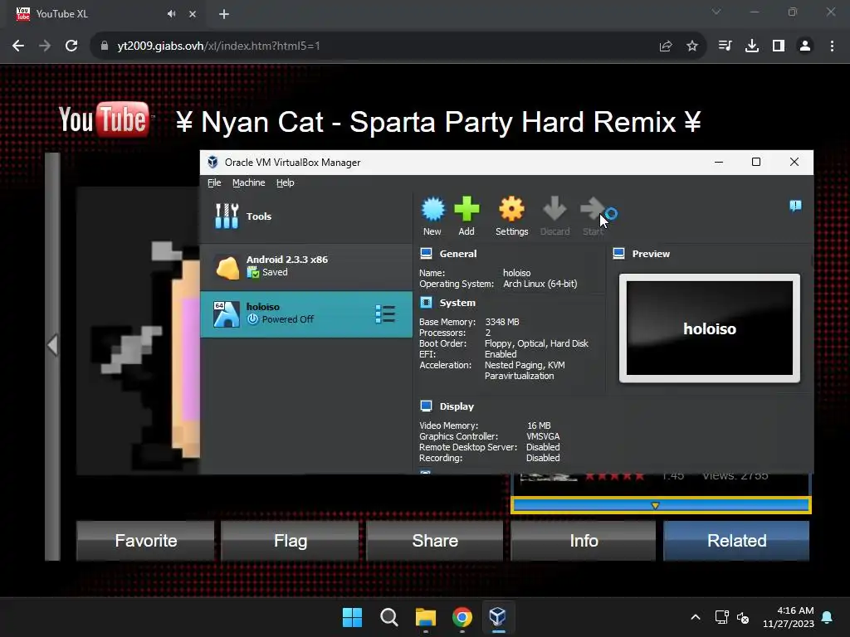Image resolution: width=850 pixels, height=637 pixels.
Task: Click the VMSVGA graphics controller value
Action: 543,436
